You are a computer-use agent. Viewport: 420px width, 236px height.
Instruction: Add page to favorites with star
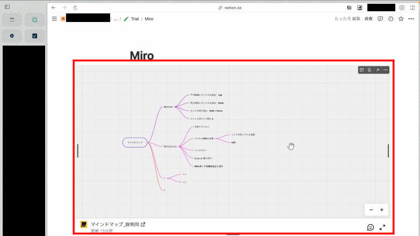[401, 19]
